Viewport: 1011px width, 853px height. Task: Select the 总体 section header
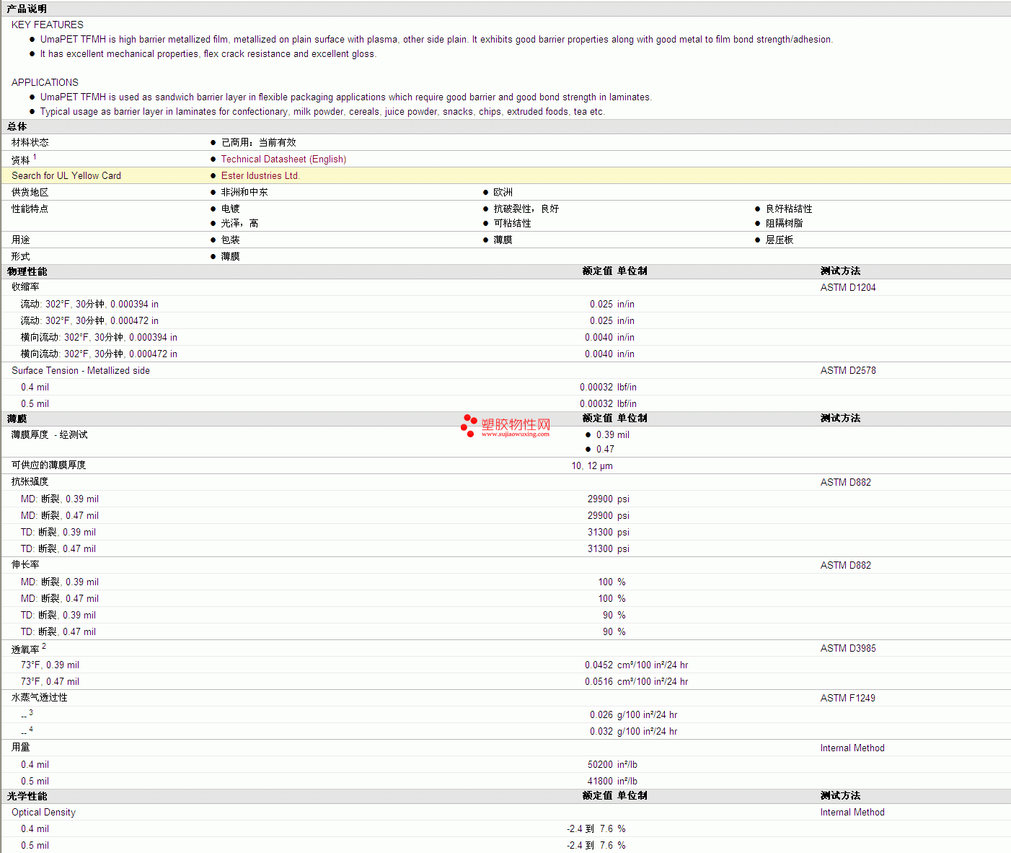click(17, 127)
